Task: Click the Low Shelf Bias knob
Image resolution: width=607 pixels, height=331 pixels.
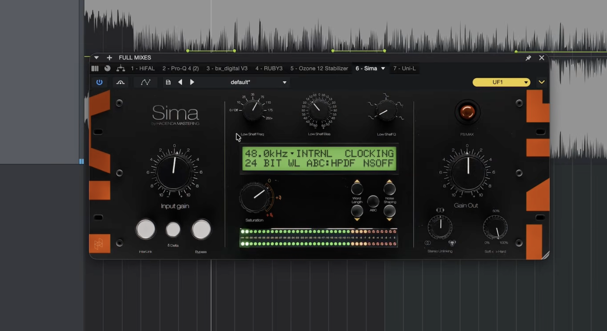Action: pyautogui.click(x=319, y=110)
